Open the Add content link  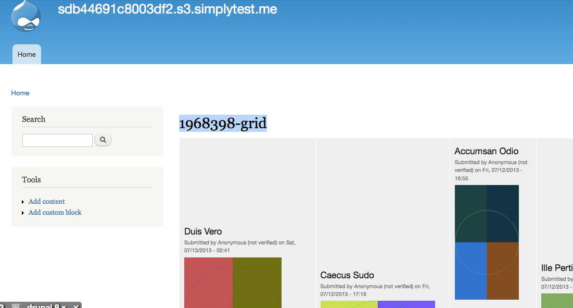pyautogui.click(x=47, y=202)
